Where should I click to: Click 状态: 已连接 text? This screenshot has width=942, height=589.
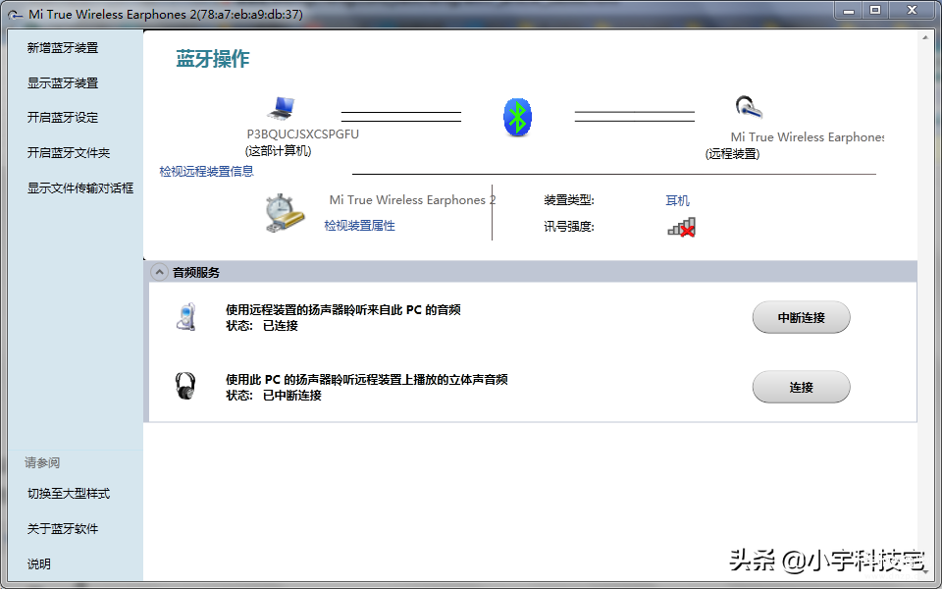coord(262,326)
